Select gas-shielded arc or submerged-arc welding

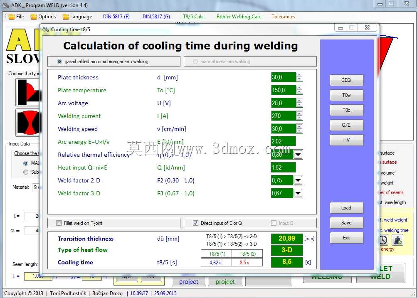(x=103, y=62)
